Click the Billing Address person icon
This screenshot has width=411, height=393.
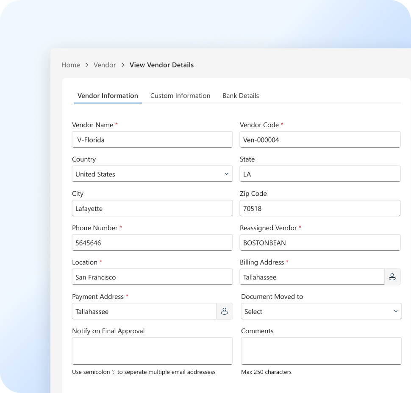point(392,277)
